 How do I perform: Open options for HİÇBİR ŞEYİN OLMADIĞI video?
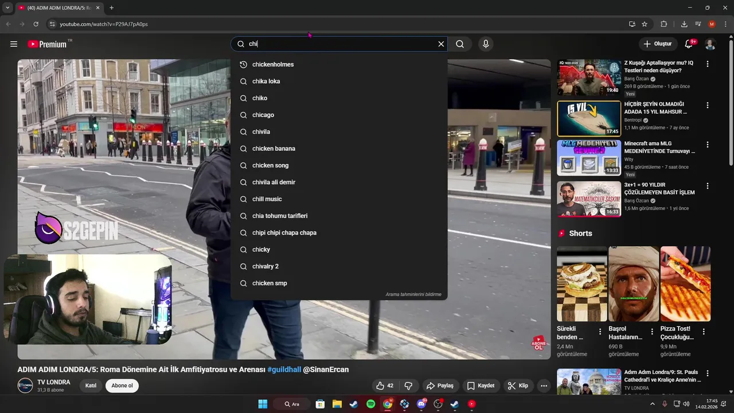(x=707, y=106)
